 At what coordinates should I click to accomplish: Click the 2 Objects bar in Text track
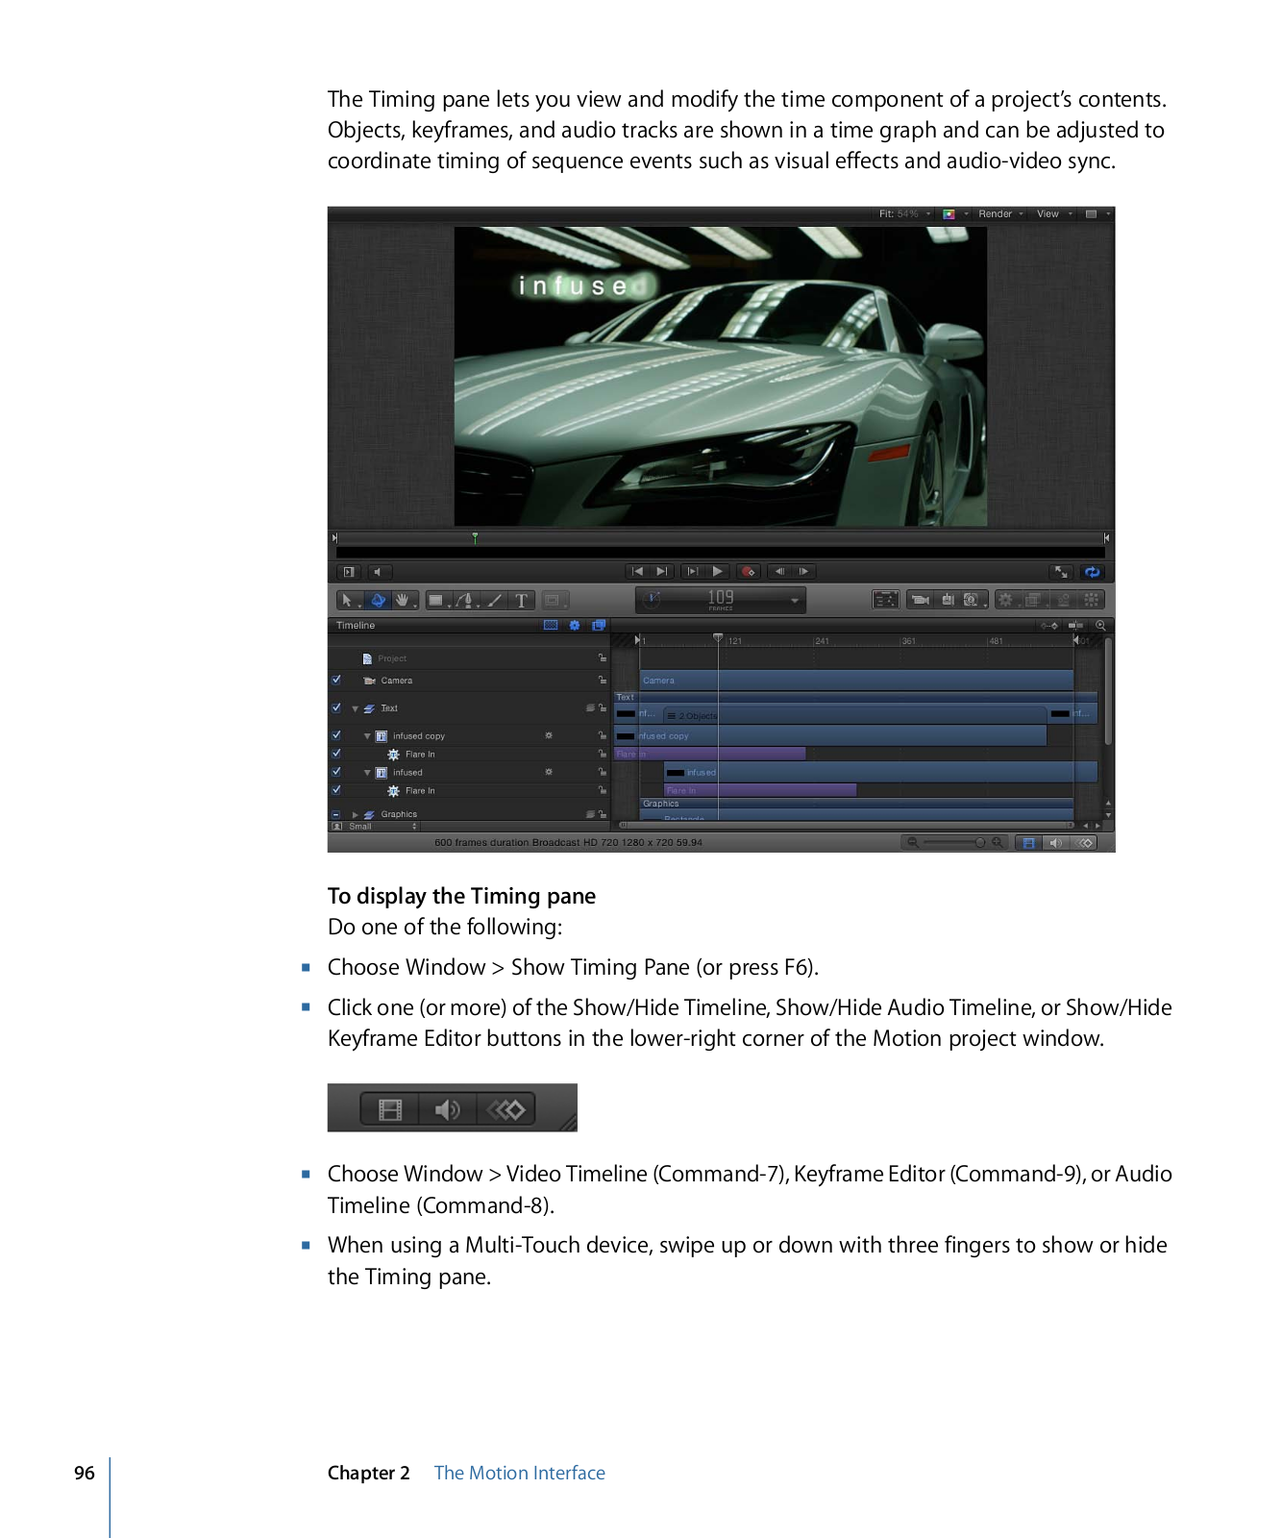click(x=854, y=715)
